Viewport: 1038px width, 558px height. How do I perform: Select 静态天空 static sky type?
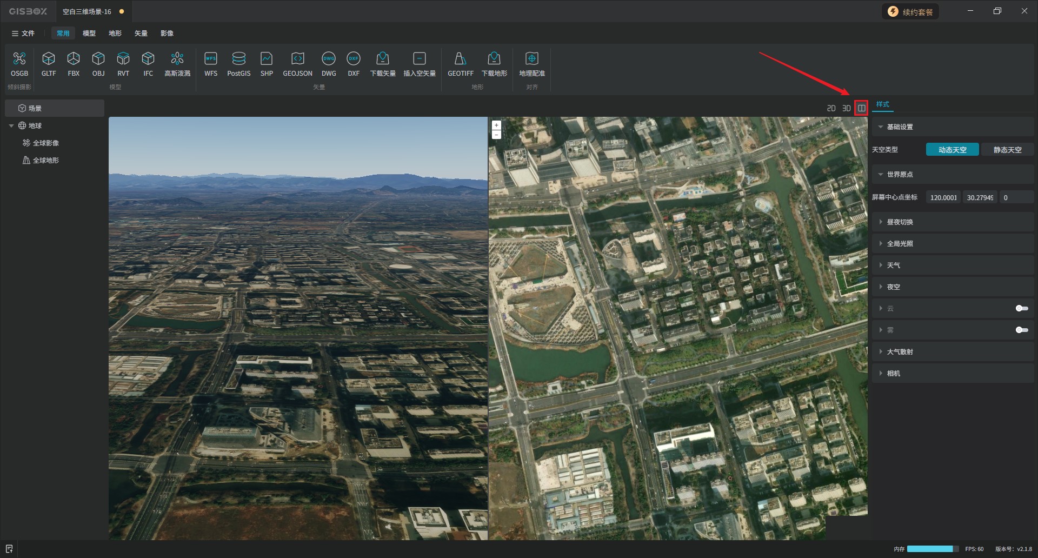point(1007,150)
